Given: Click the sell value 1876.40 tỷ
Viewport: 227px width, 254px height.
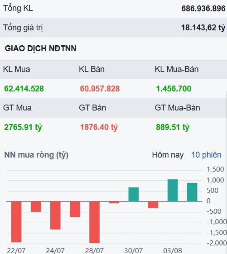Looking at the screenshot, I should [x=99, y=127].
